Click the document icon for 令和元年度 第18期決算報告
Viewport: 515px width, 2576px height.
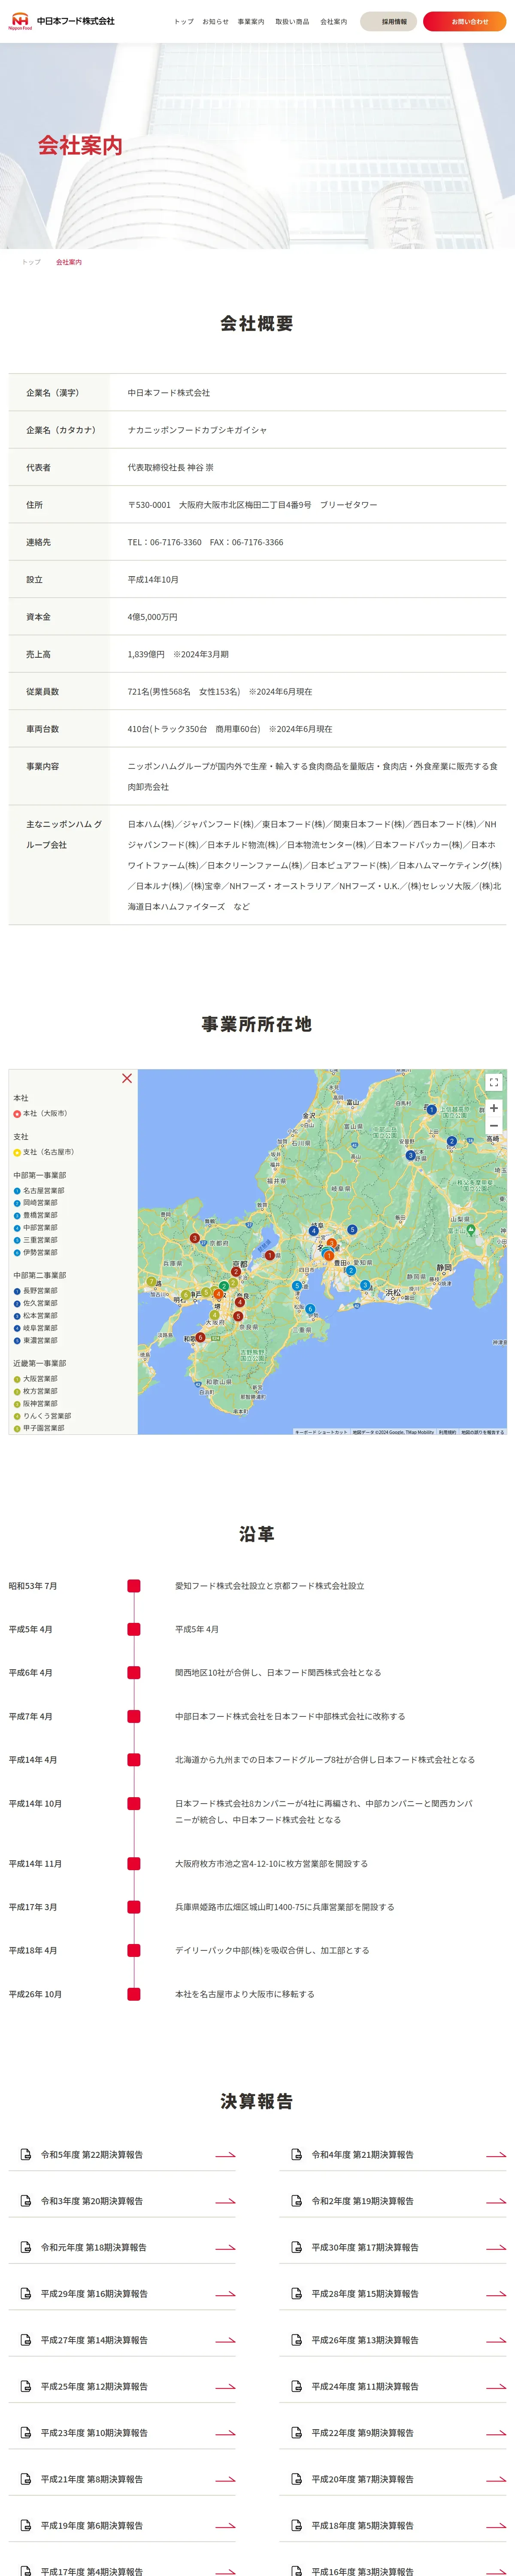pos(26,2247)
